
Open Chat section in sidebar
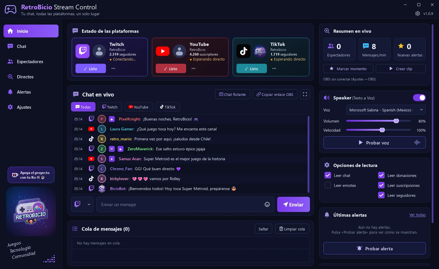[31, 46]
